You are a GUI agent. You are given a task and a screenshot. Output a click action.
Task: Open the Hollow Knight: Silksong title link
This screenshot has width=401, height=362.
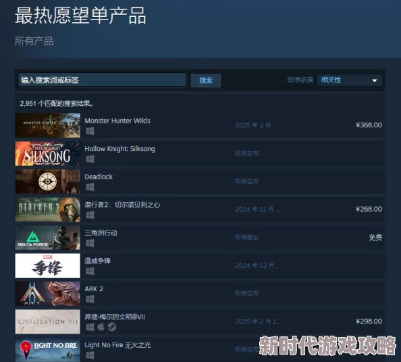pyautogui.click(x=119, y=149)
